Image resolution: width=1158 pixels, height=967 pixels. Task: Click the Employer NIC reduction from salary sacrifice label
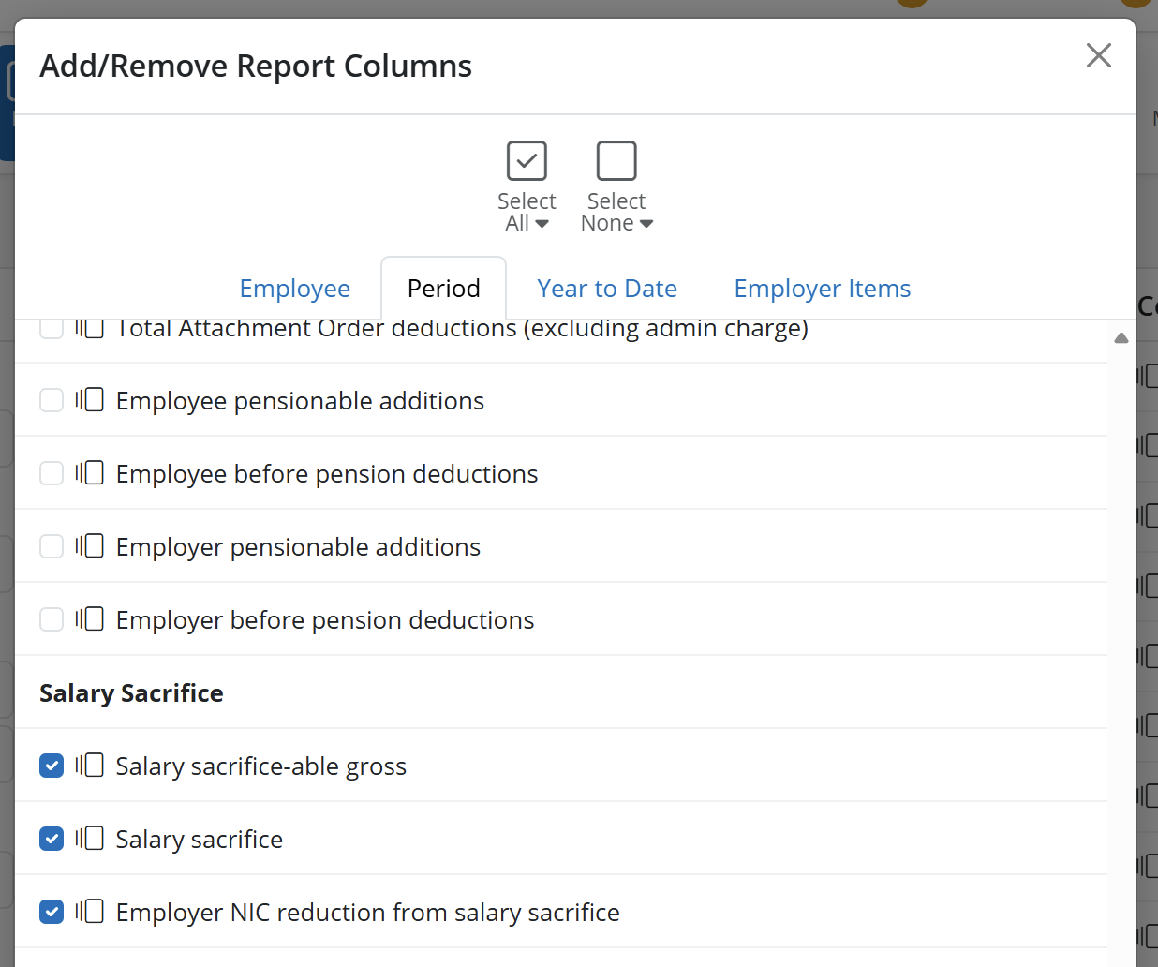coord(368,913)
